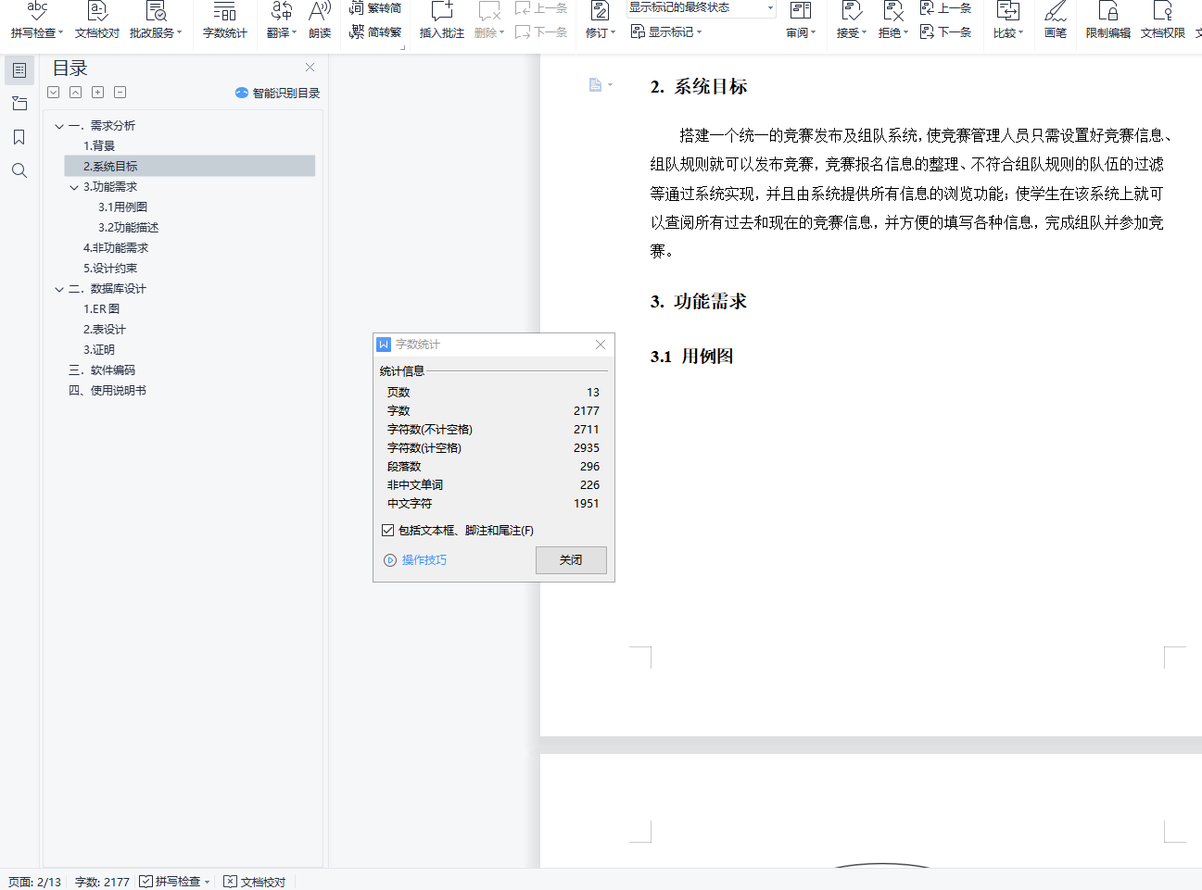Click the up-arrow box icon in the 目录 toolbar
The height and width of the screenshot is (890, 1202).
coord(75,92)
